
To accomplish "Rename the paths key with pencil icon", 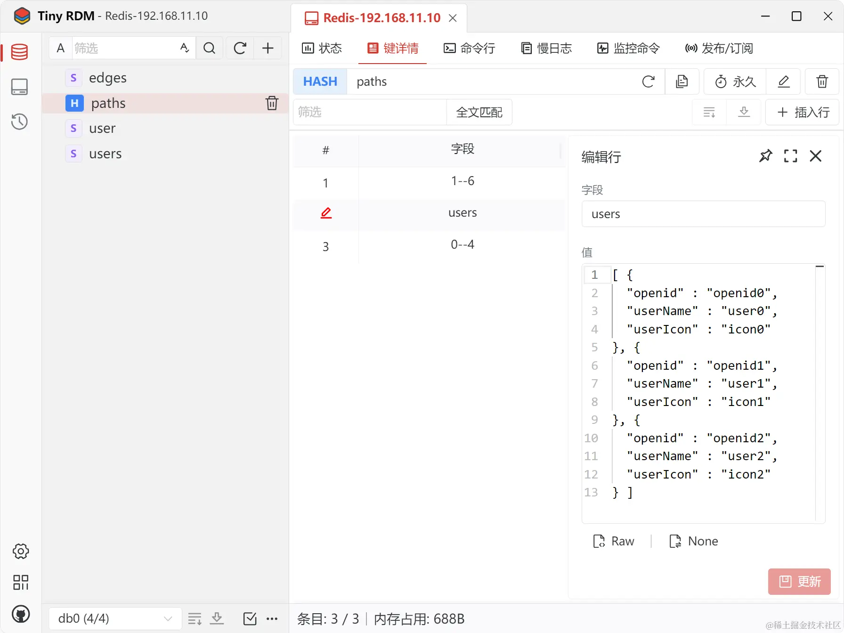I will (784, 81).
